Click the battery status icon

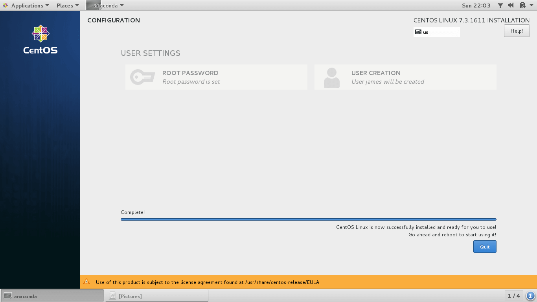pos(522,6)
